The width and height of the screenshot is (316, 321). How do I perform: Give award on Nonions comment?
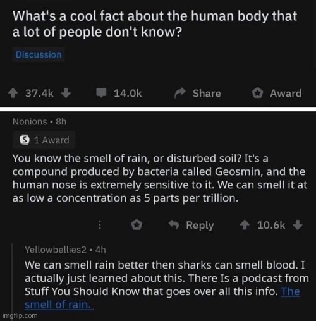(137, 225)
